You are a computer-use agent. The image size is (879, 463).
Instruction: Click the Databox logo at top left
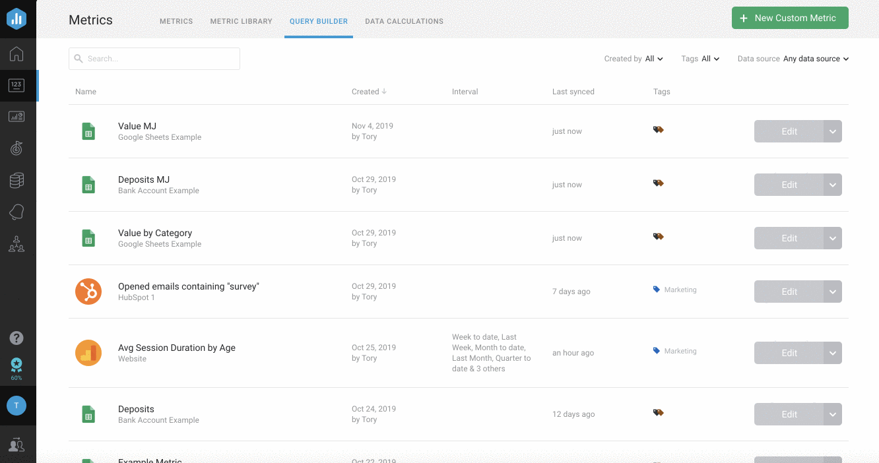coord(16,19)
